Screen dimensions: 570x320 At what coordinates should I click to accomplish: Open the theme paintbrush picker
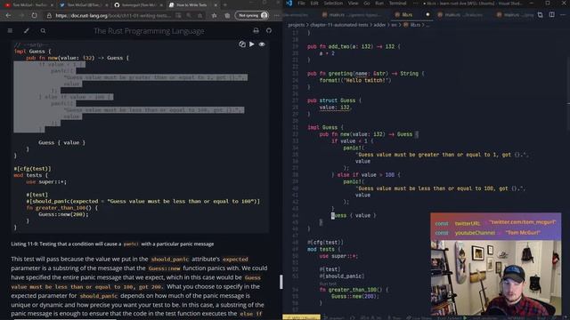[x=27, y=31]
